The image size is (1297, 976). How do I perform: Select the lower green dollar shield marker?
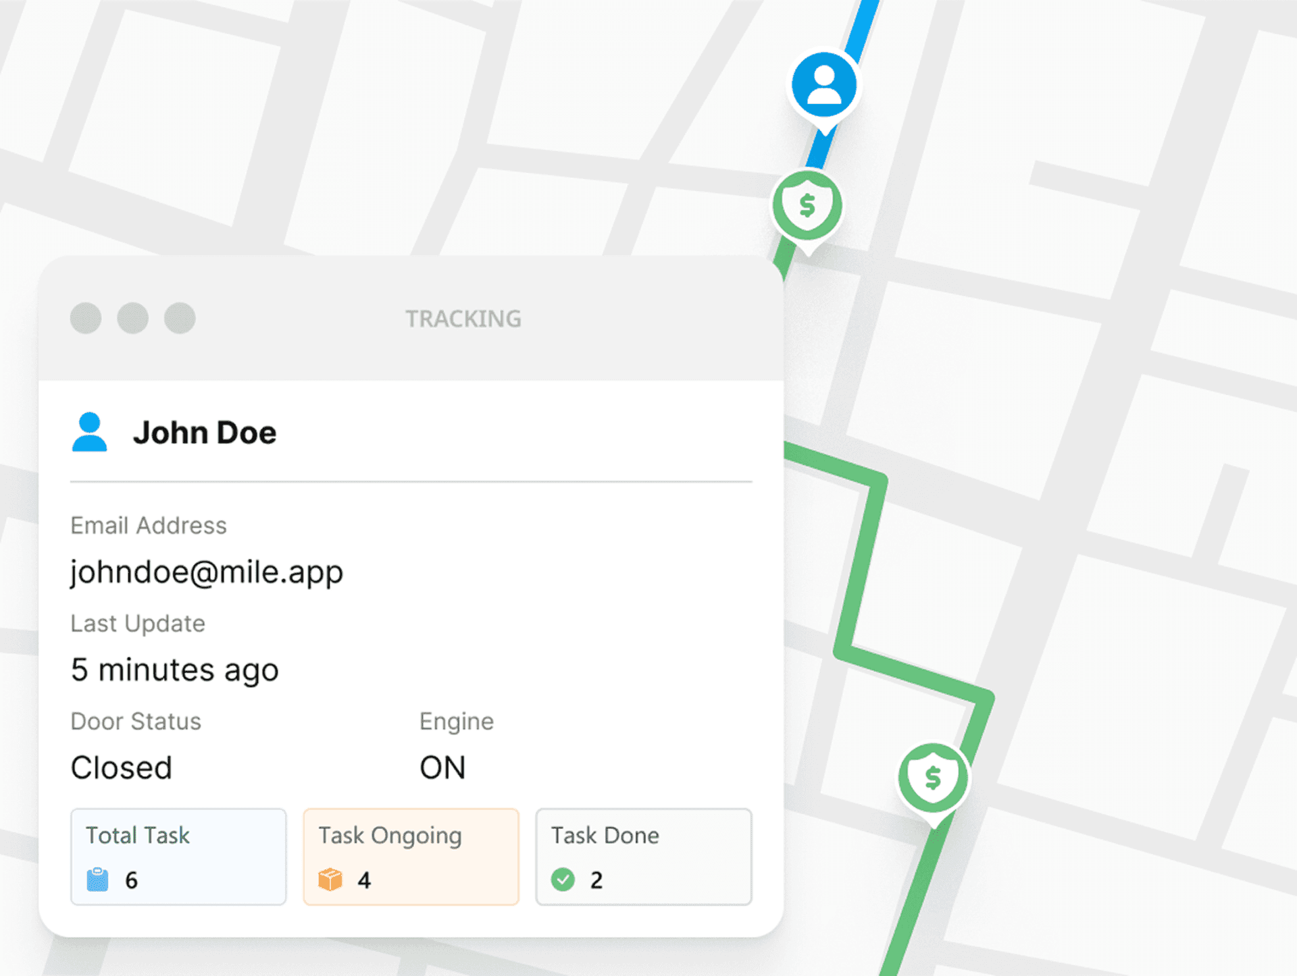coord(933,778)
